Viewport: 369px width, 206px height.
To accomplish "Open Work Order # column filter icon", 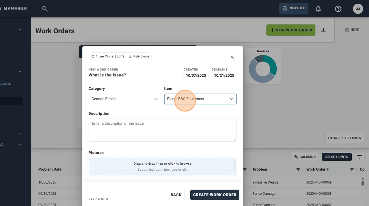I will [352, 169].
